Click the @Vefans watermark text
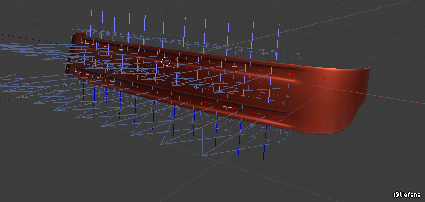This screenshot has width=425, height=202. 407,195
